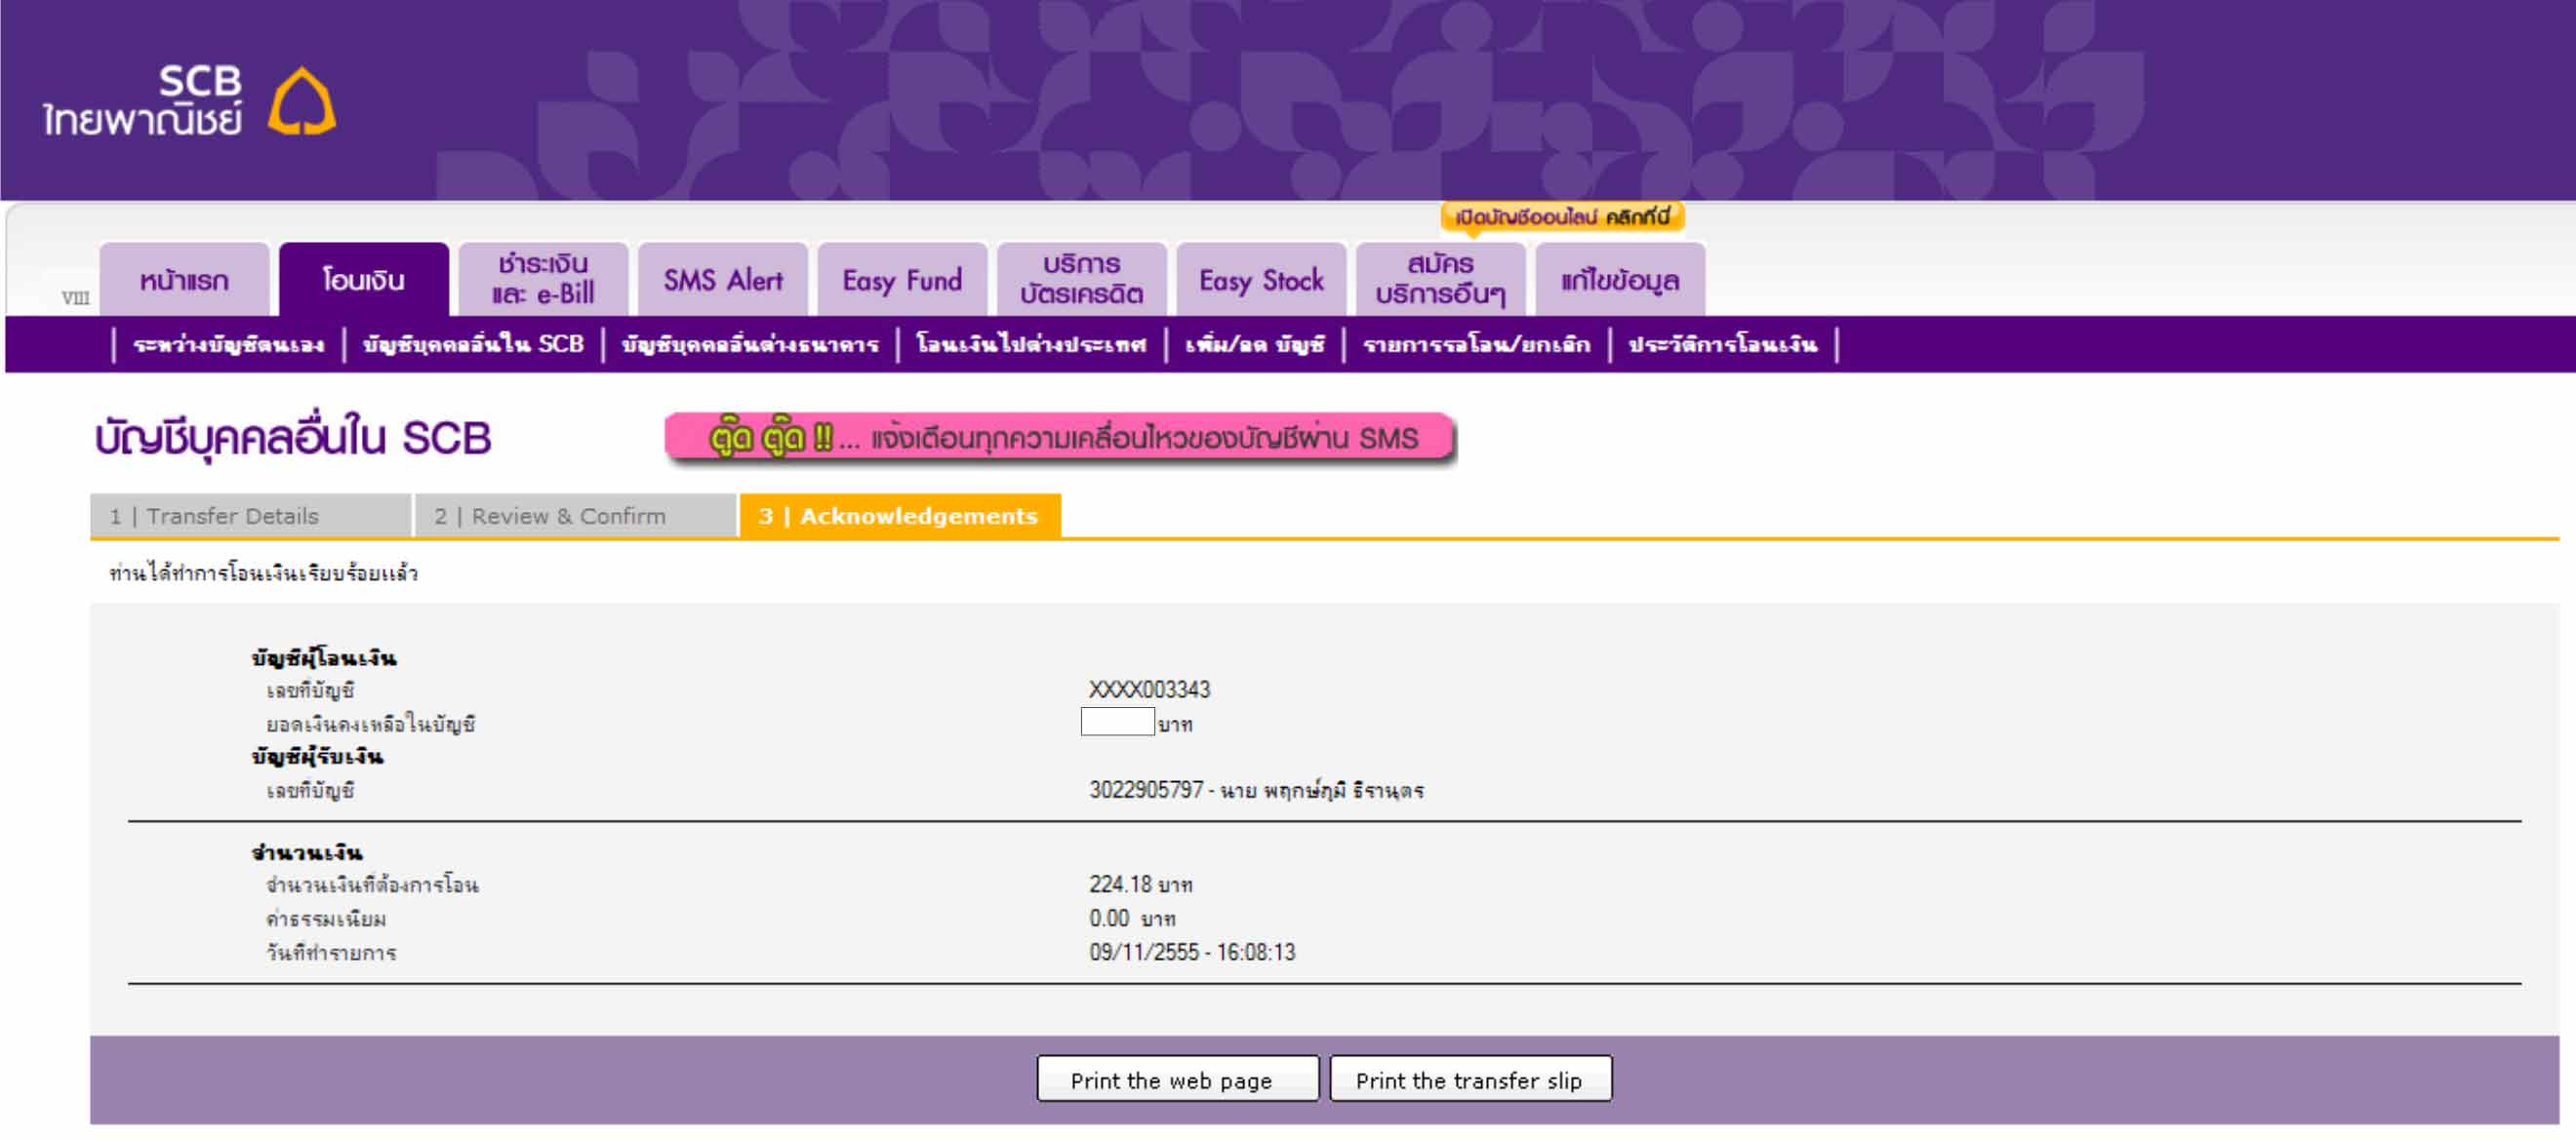Click the วันที่ทำรายการ label
Screen dimensions: 2576x1142
pyautogui.click(x=331, y=952)
